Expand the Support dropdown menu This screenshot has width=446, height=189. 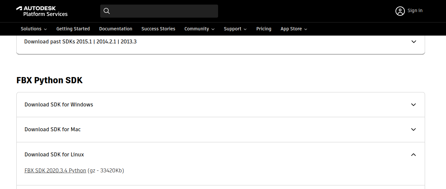[x=235, y=29]
